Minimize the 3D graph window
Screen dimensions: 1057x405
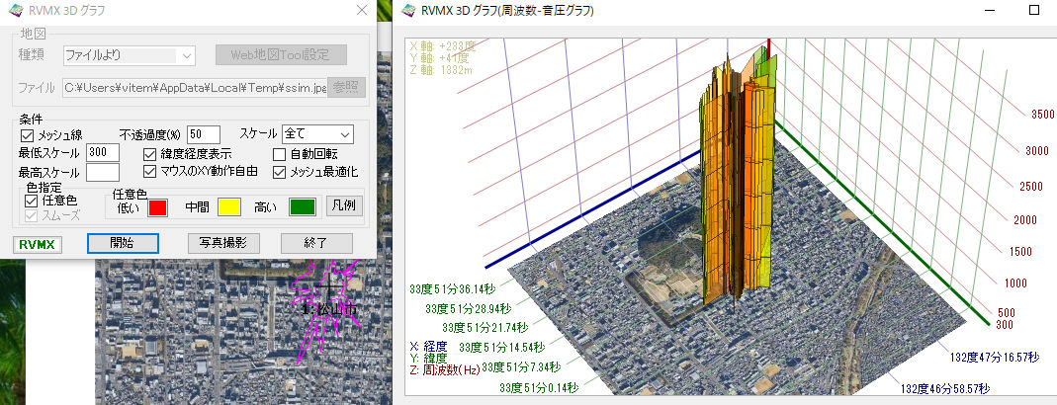coord(989,10)
